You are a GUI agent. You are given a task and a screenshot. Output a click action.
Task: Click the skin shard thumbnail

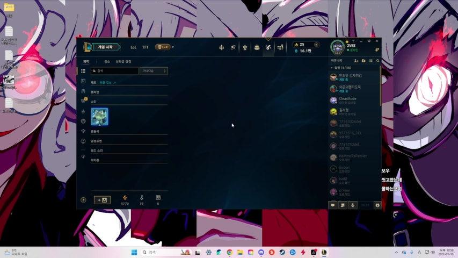point(100,117)
